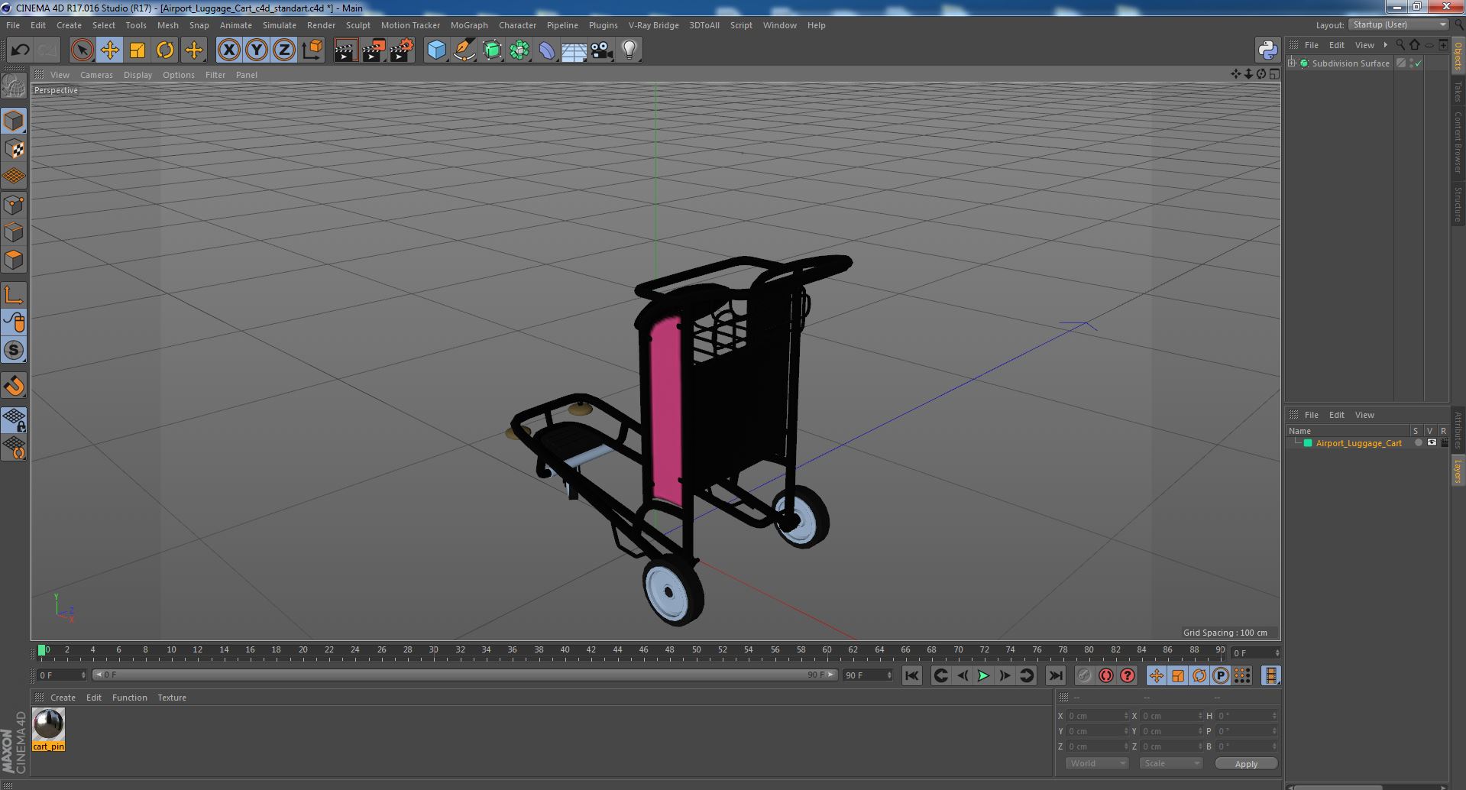Open the Array modeling objects icon
This screenshot has width=1466, height=790.
click(519, 50)
